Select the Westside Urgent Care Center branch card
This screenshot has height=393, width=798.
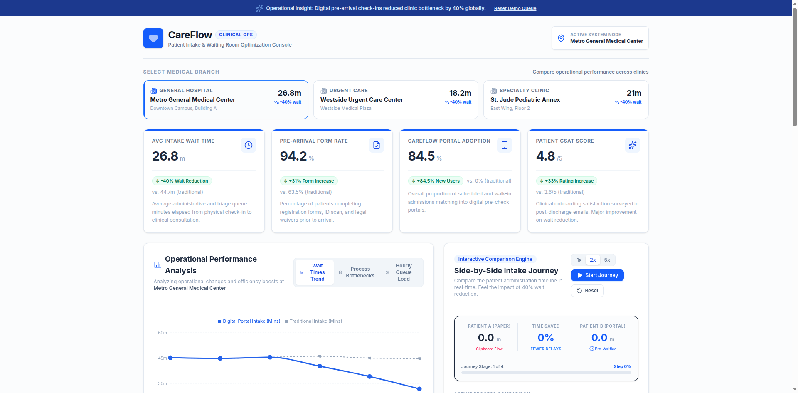click(396, 99)
